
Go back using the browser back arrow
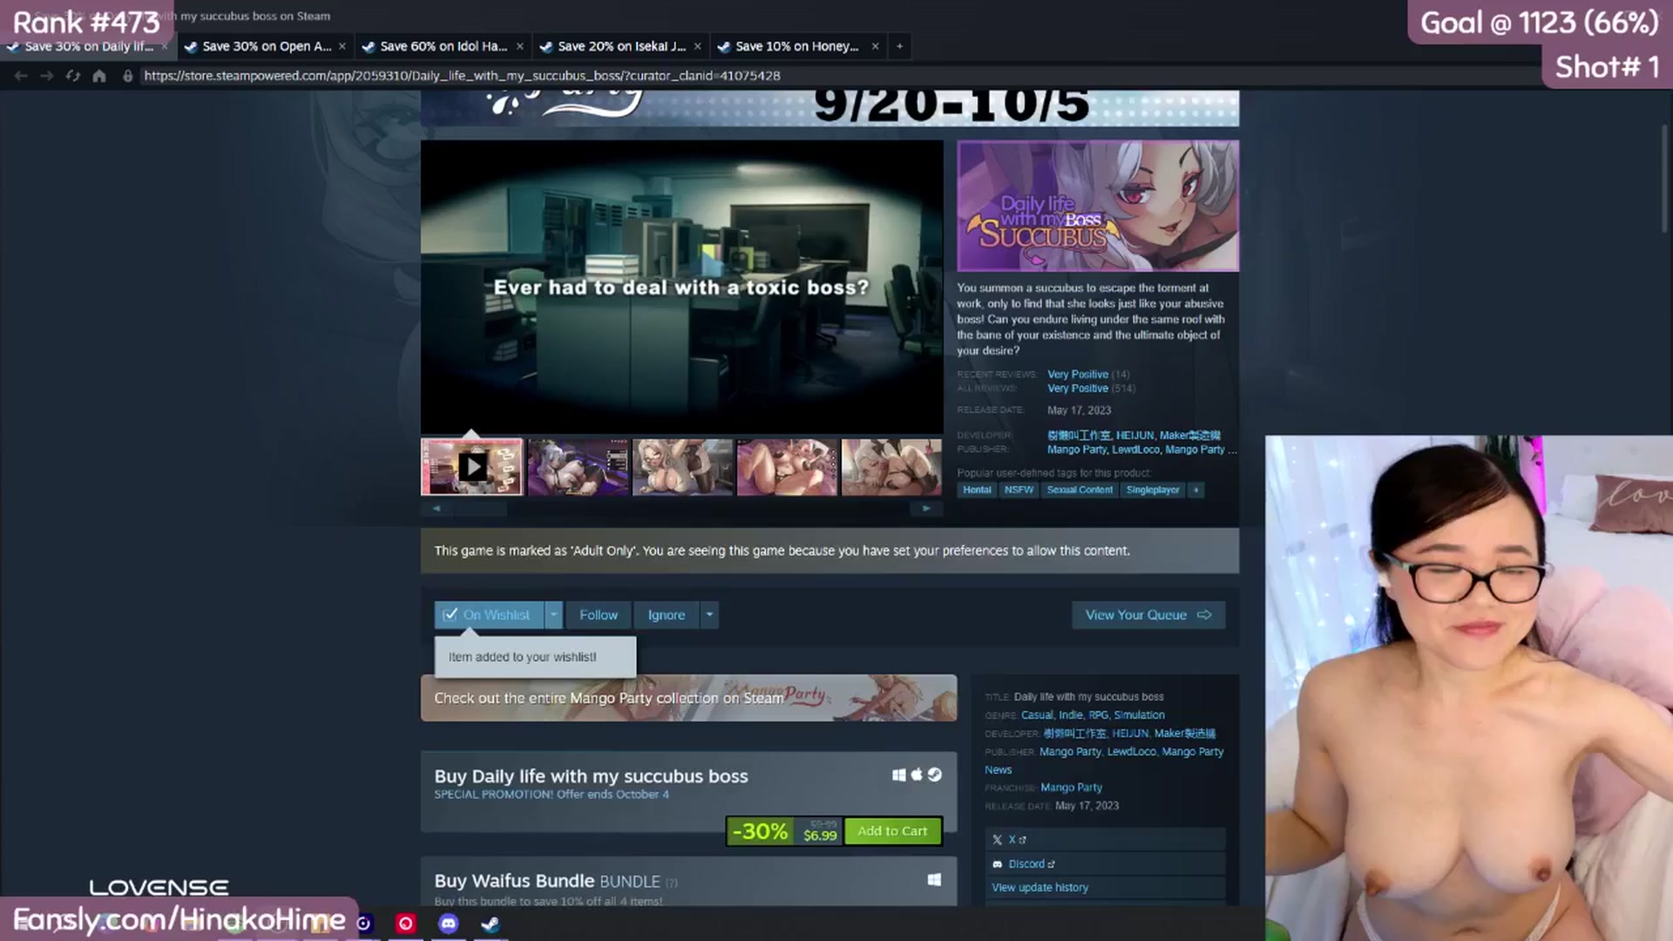click(21, 76)
